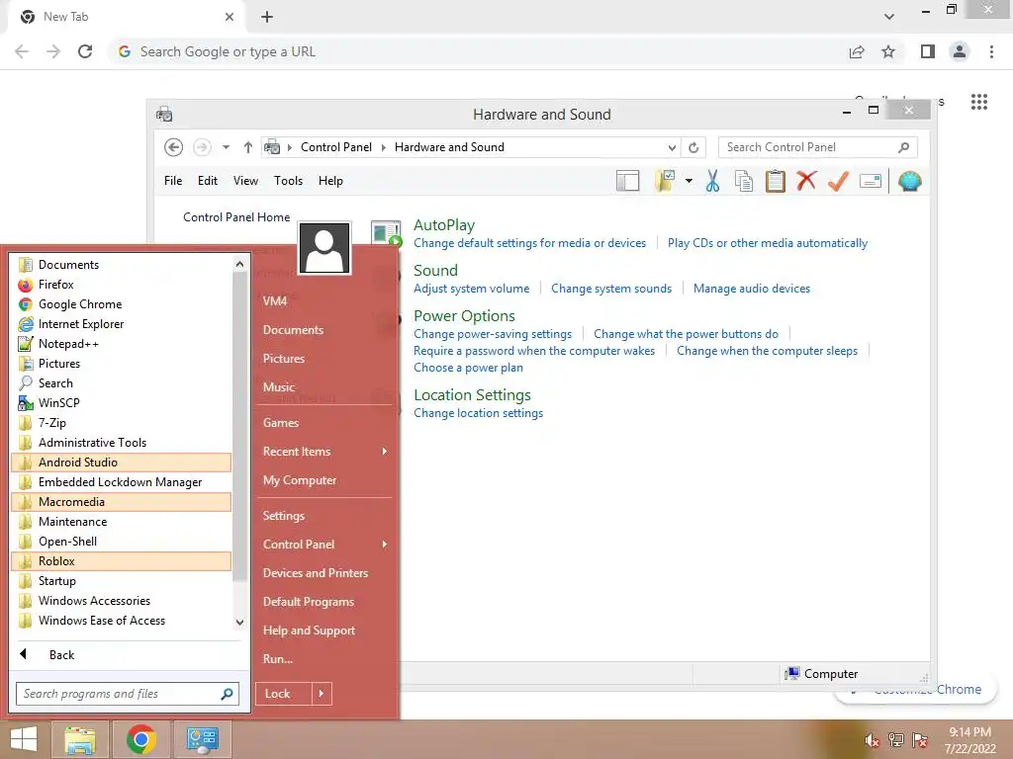Screen dimensions: 1013x759
Task: Expand the Administrative Tools folder
Action: coord(121,442)
